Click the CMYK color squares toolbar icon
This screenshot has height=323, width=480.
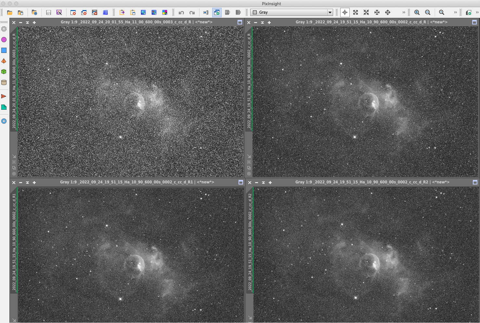(165, 13)
